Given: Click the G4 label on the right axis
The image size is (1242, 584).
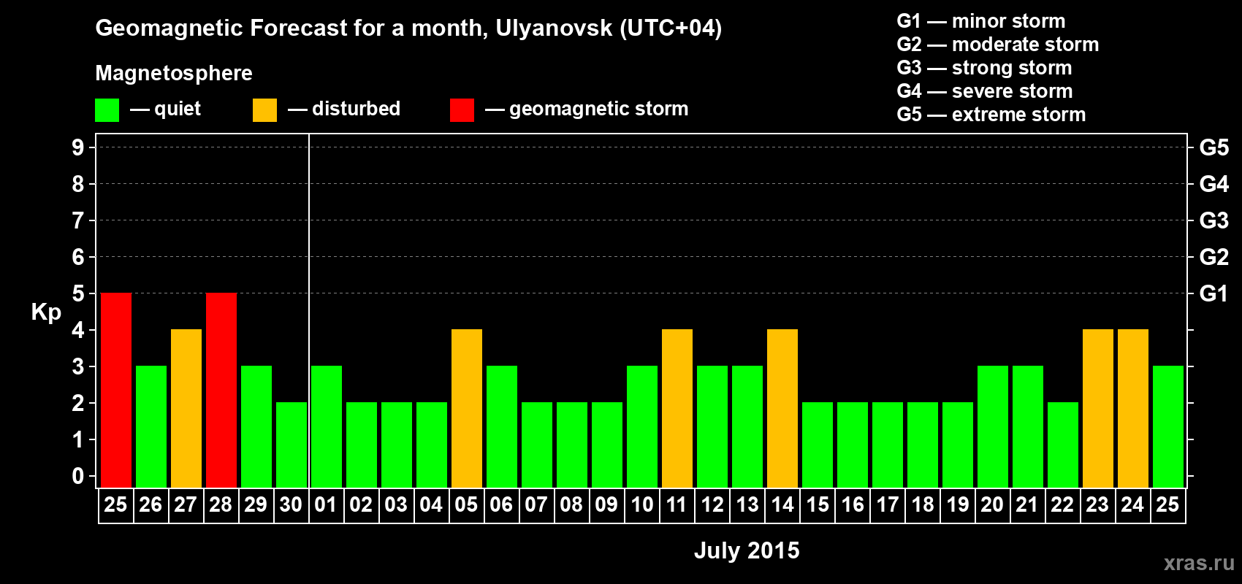Looking at the screenshot, I should click(x=1214, y=184).
